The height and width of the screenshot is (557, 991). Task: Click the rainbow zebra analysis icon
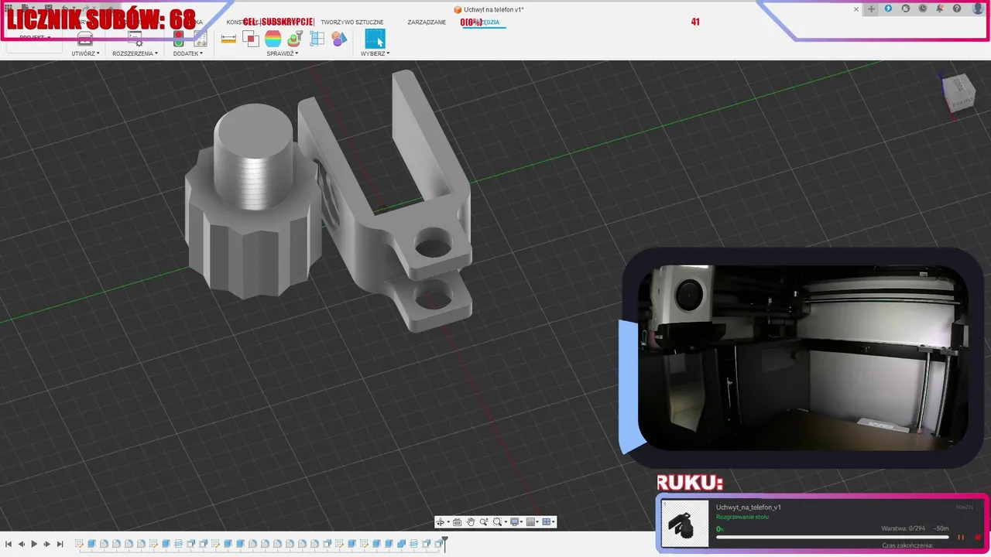(273, 39)
